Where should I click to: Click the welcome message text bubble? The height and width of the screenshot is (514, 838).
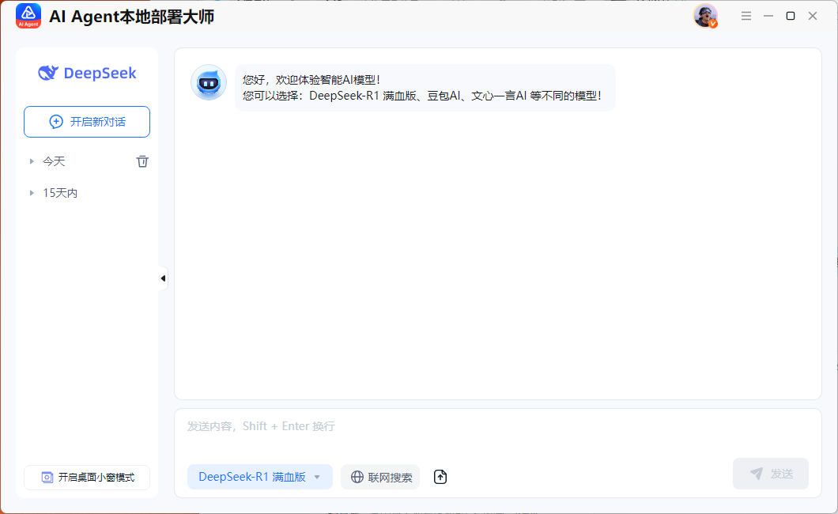click(425, 88)
